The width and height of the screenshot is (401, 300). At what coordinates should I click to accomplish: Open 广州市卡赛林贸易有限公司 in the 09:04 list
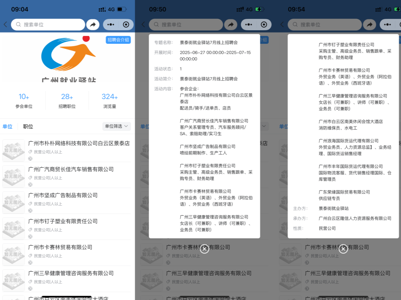[67, 254]
